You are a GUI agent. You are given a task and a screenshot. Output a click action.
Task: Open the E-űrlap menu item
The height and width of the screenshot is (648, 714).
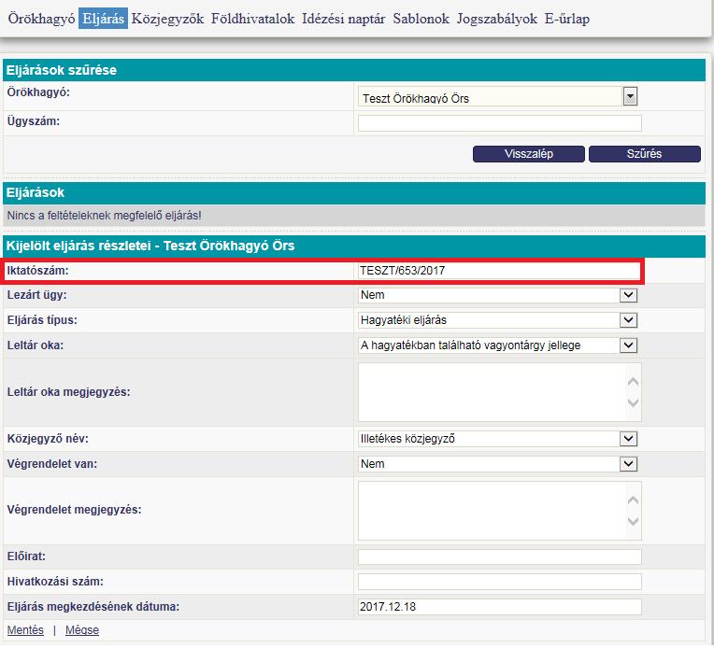coord(567,19)
